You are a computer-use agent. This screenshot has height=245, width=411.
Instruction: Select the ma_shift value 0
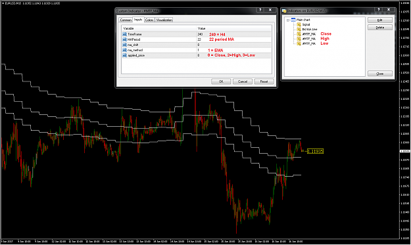tap(199, 45)
